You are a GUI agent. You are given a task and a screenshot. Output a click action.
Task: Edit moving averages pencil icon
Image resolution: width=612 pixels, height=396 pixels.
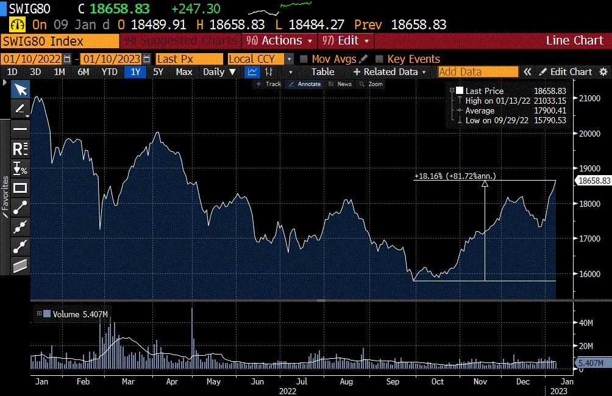pos(363,59)
